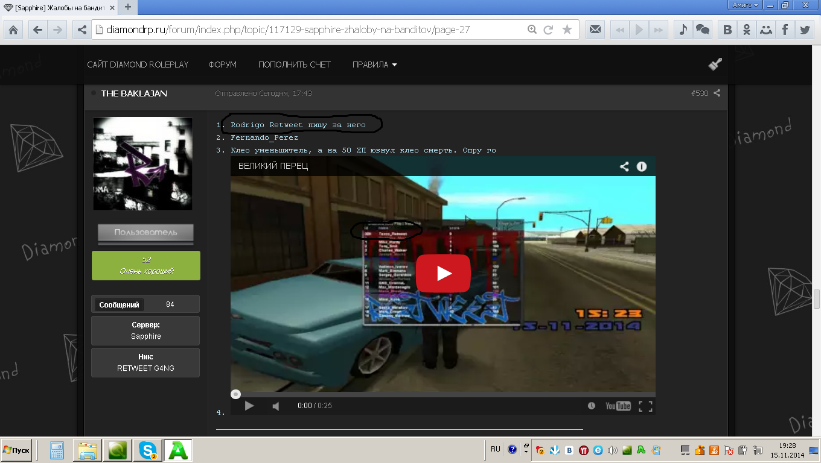
Task: Skip to previous track in toolbar player
Action: tap(619, 30)
